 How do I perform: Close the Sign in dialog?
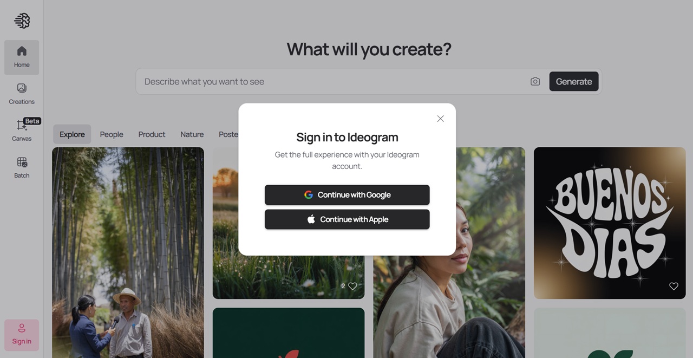440,119
